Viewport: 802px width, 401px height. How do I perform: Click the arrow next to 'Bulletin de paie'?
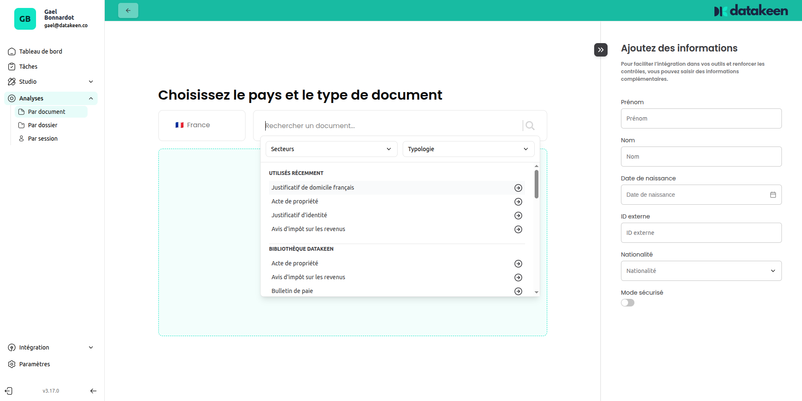pyautogui.click(x=518, y=291)
